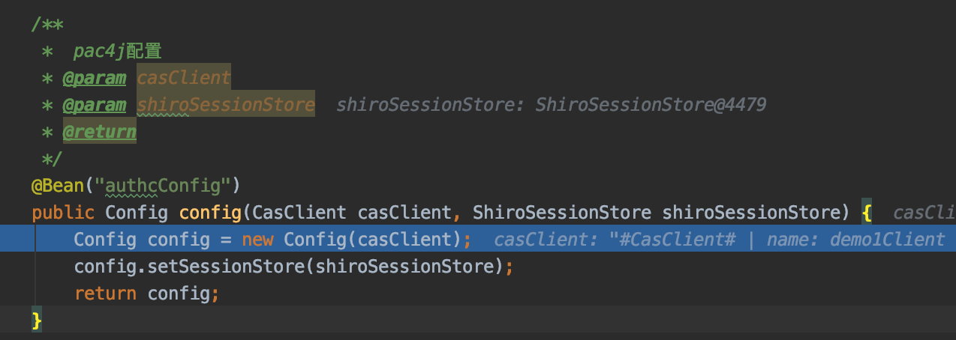Click the Javadoc opening /** marker
Image resolution: width=956 pixels, height=340 pixels.
pos(47,24)
